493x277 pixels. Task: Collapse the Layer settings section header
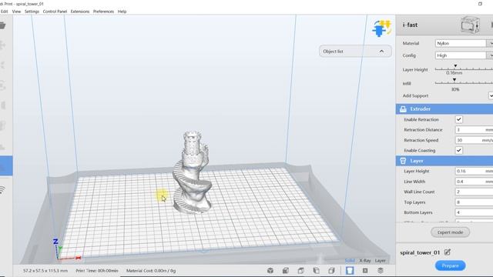coord(444,161)
